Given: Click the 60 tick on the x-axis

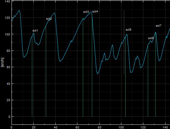Looking at the screenshot, I should pyautogui.click(x=77, y=127).
